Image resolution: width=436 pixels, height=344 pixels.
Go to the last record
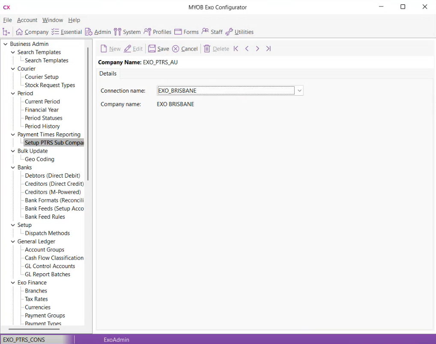pos(269,49)
